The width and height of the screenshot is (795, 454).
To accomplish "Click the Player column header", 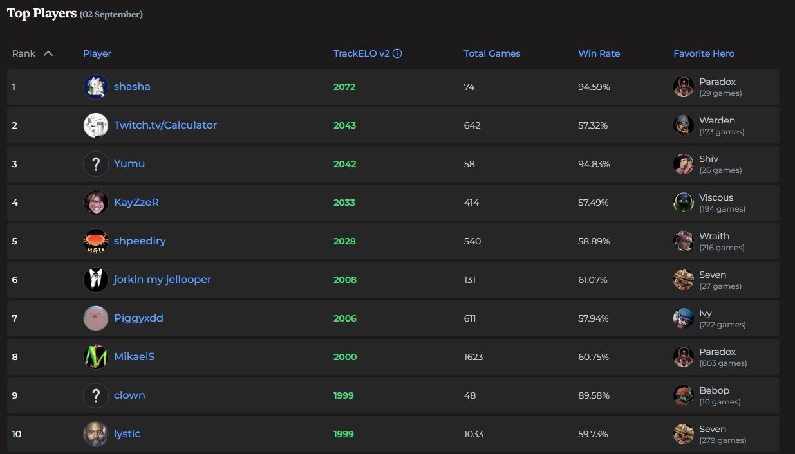I will pos(97,53).
